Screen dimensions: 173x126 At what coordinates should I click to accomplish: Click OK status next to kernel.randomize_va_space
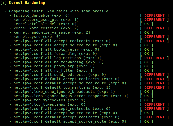[x=146, y=32]
